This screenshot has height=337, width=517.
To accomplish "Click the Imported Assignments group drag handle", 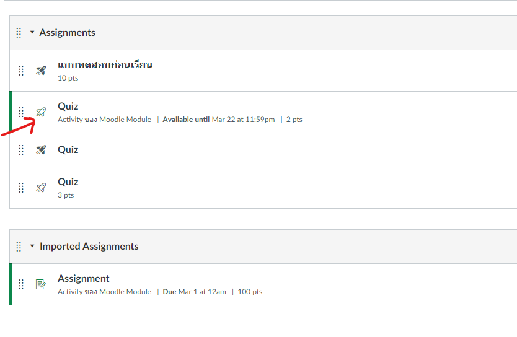I will click(x=19, y=247).
